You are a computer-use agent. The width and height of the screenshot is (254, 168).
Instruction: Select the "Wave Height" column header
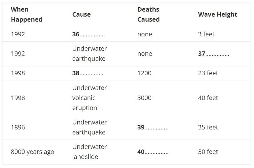[x=217, y=14]
